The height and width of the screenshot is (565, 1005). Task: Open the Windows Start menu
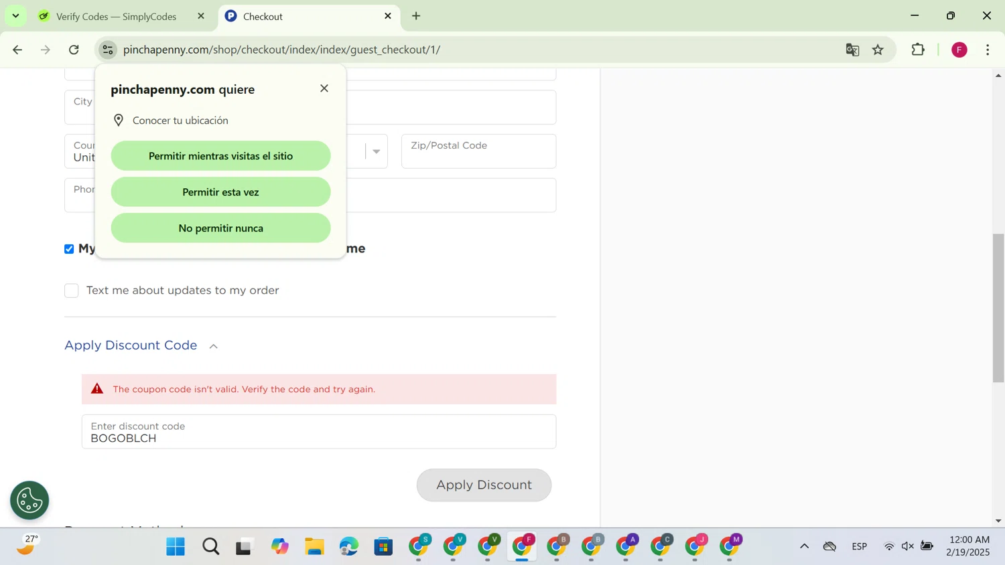[176, 547]
